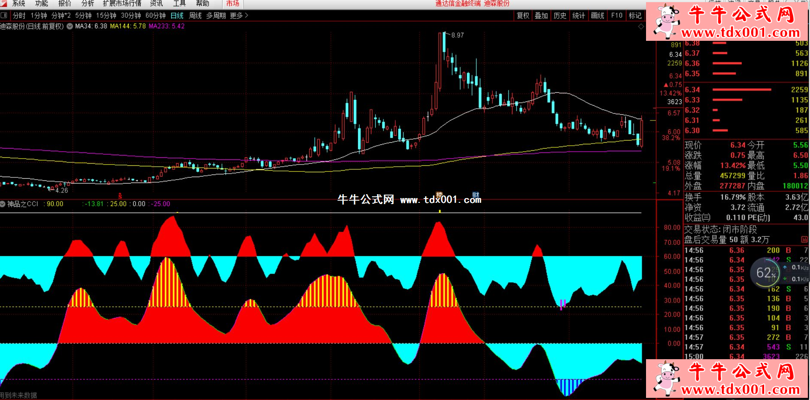Click the 6.34 bid volume bar
810x400 pixels.
(x=742, y=90)
